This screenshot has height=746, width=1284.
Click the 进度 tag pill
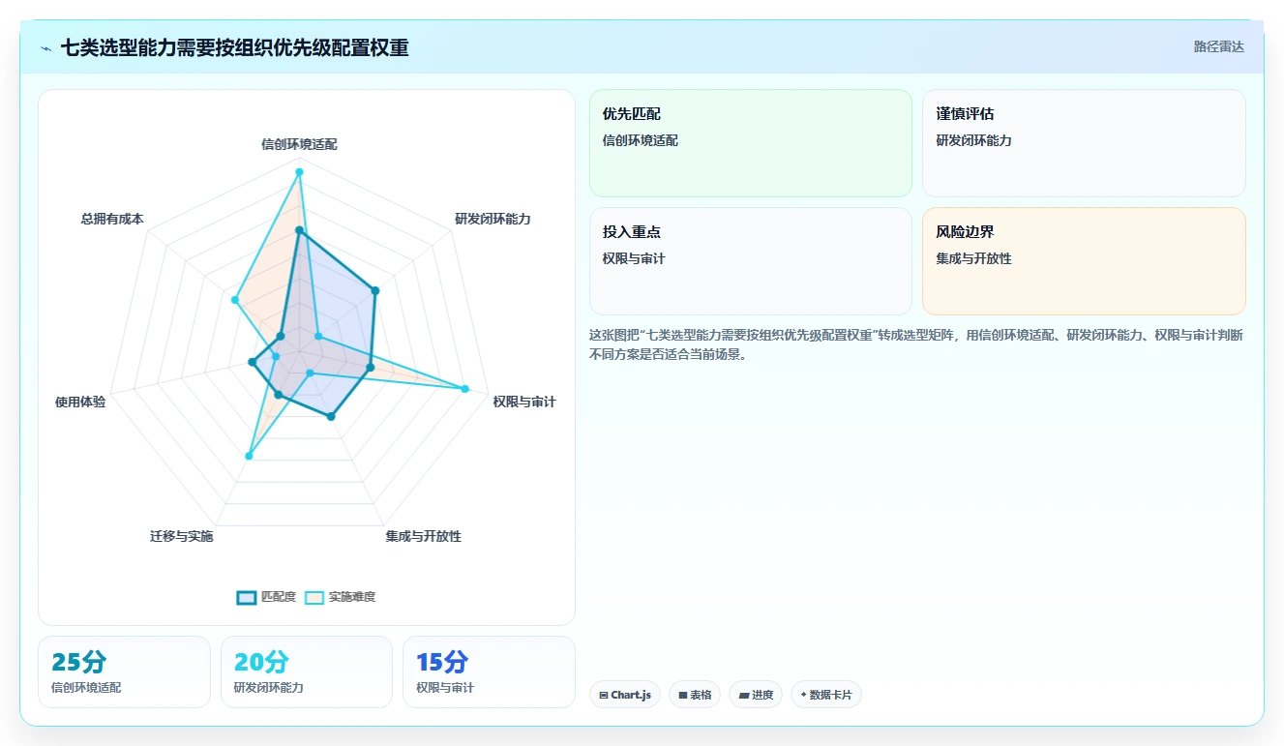click(756, 695)
